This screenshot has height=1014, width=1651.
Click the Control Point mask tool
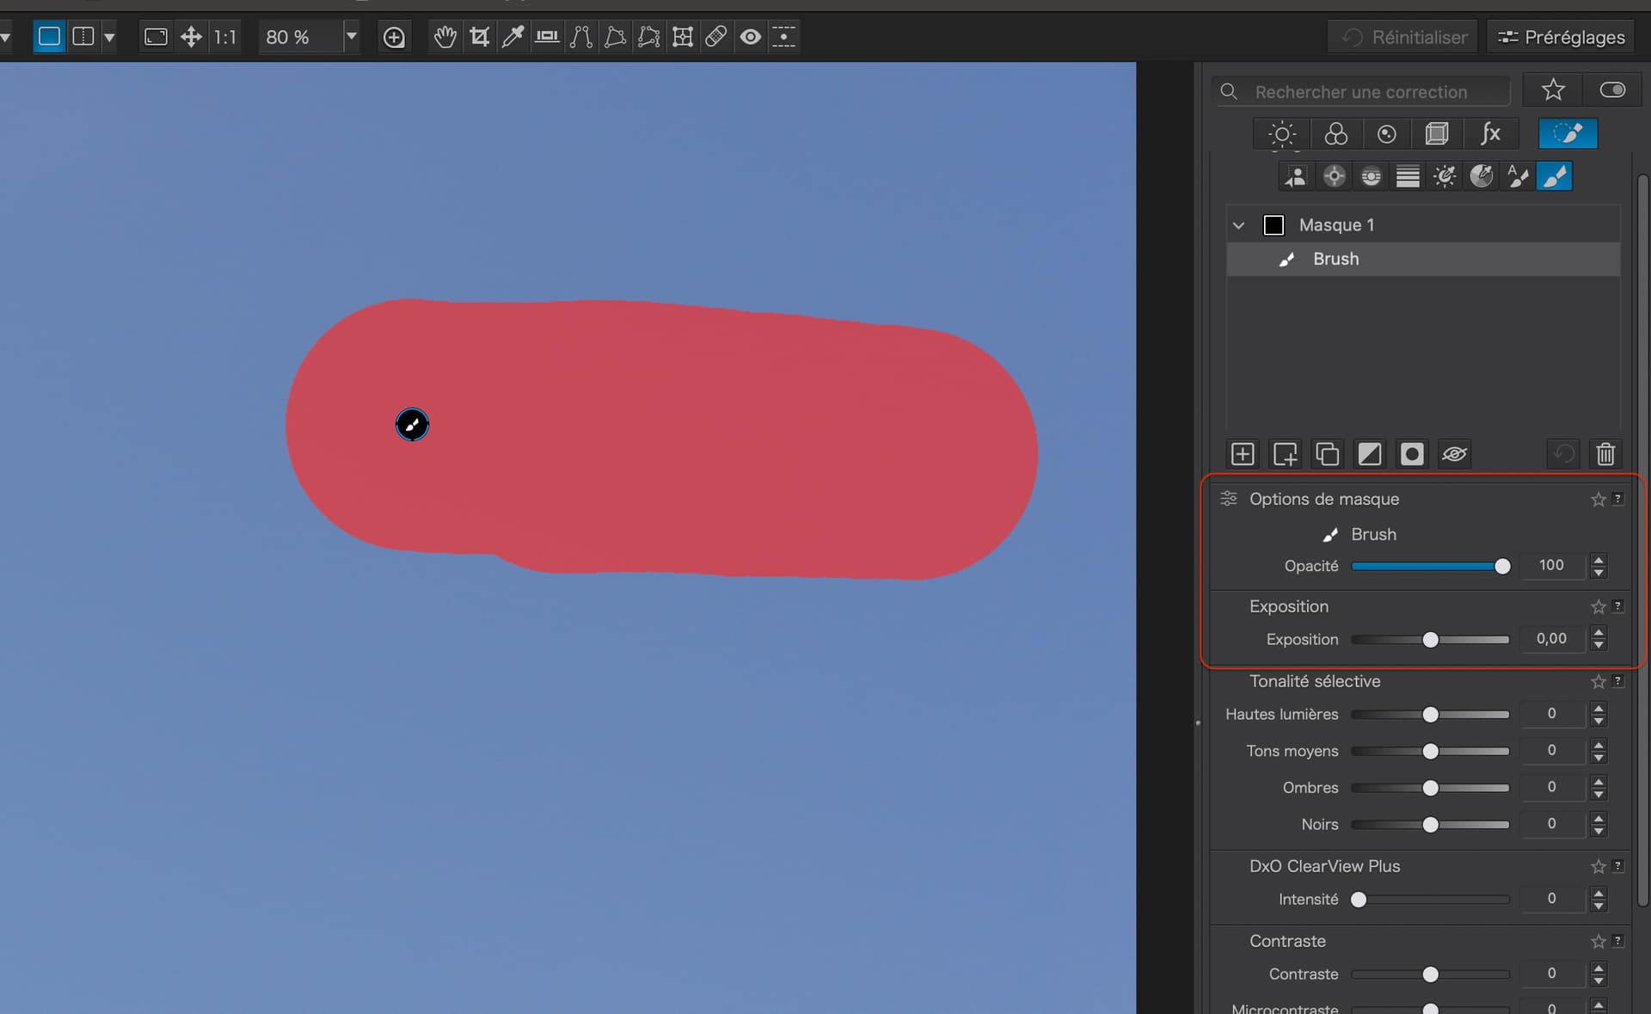pyautogui.click(x=1334, y=177)
